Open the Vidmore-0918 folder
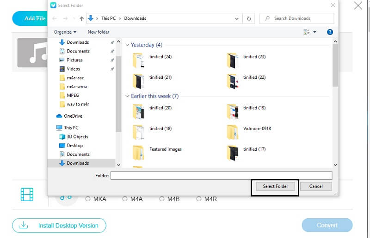The image size is (370, 238). (x=232, y=132)
